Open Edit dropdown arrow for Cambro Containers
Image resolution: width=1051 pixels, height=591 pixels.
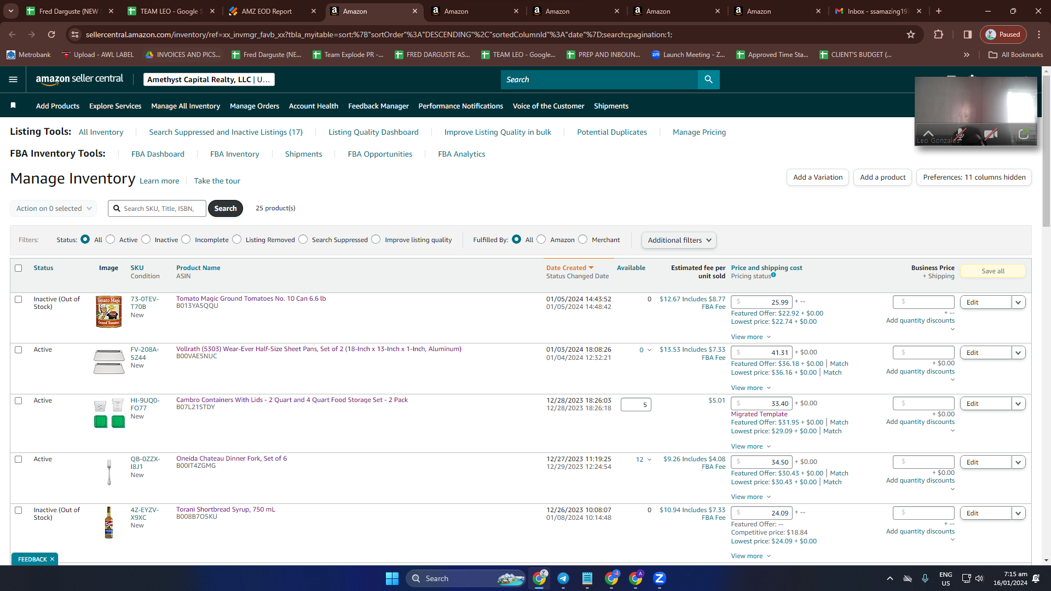[x=1018, y=404]
